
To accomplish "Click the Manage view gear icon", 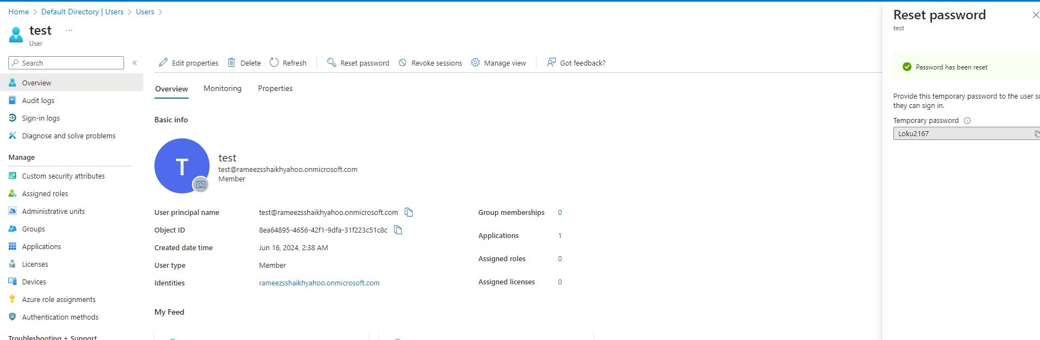I will pos(475,63).
